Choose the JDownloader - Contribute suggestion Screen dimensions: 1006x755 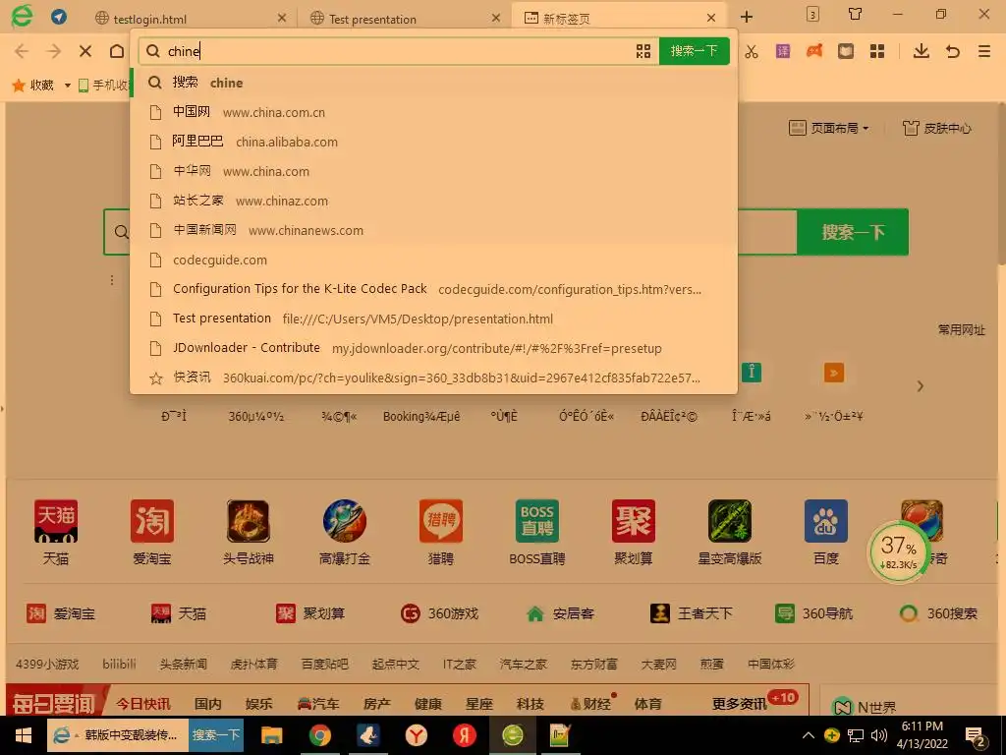pos(433,349)
